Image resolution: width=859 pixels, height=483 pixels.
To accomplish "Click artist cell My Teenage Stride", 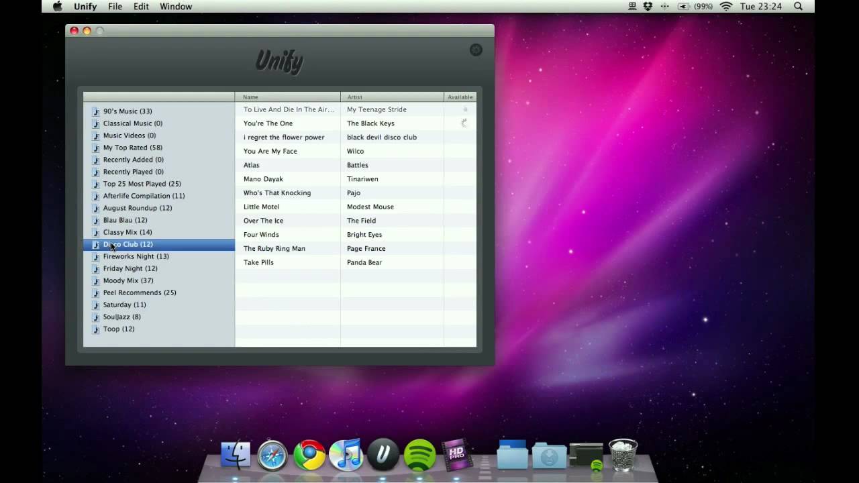I will [376, 109].
